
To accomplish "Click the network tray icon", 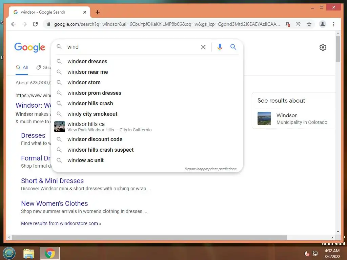I will [x=315, y=254].
